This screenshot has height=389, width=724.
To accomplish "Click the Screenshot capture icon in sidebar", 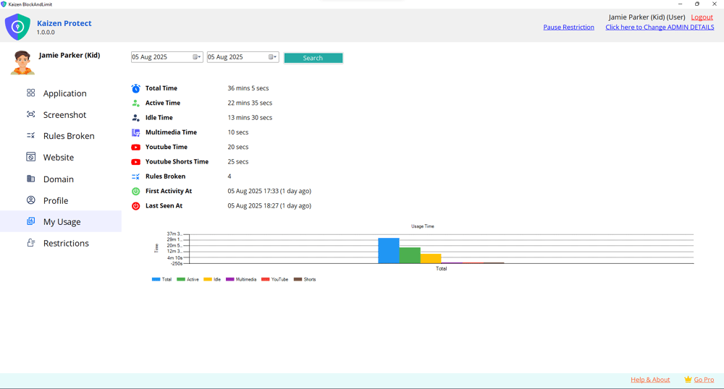I will pos(30,114).
